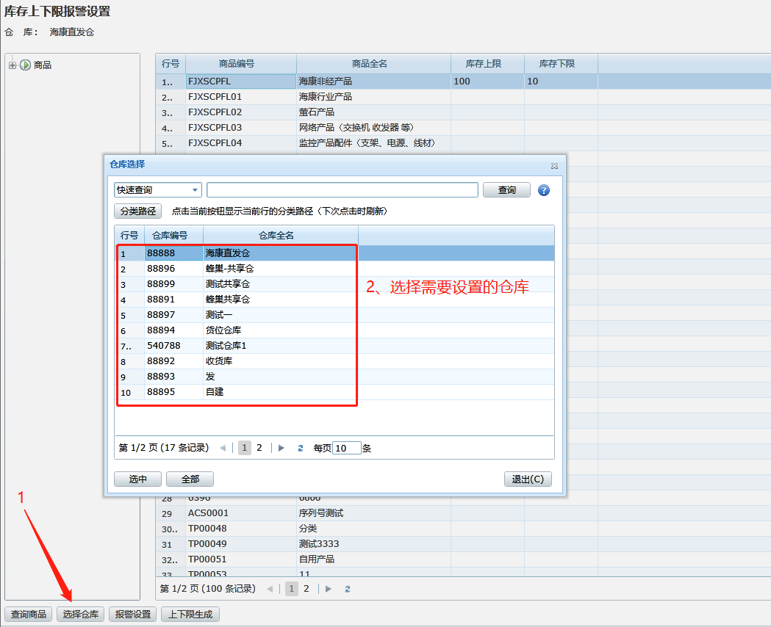Click the 海康非经产品 cell
This screenshot has height=627, width=771.
pos(373,81)
